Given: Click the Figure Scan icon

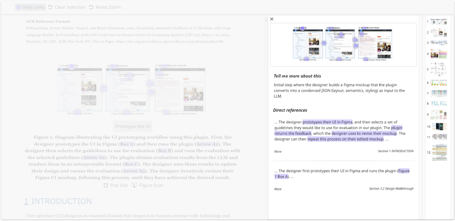Looking at the screenshot, I should 134,185.
